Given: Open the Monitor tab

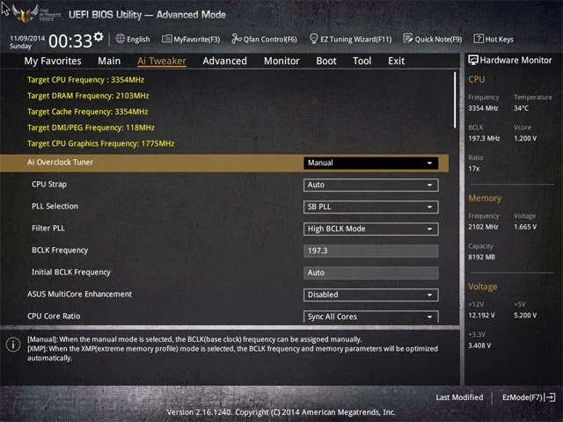Looking at the screenshot, I should click(x=281, y=61).
